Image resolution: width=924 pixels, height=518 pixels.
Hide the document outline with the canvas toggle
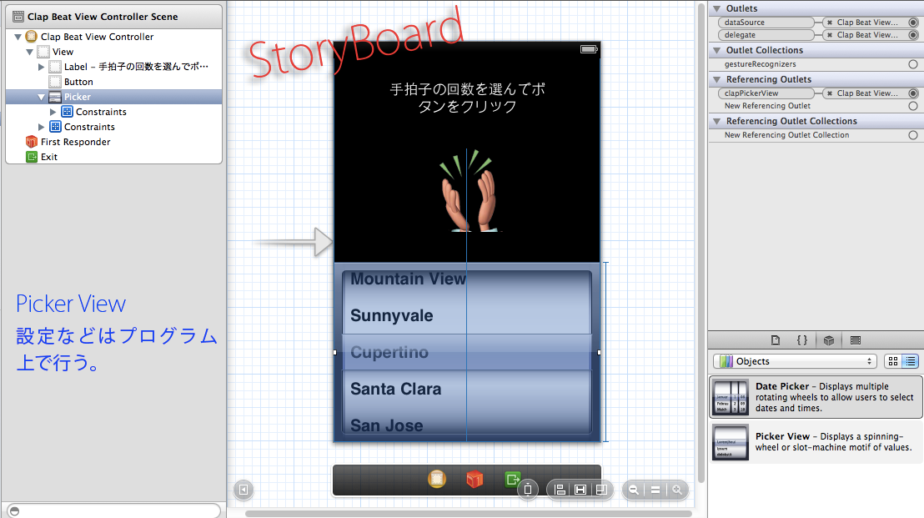click(243, 490)
